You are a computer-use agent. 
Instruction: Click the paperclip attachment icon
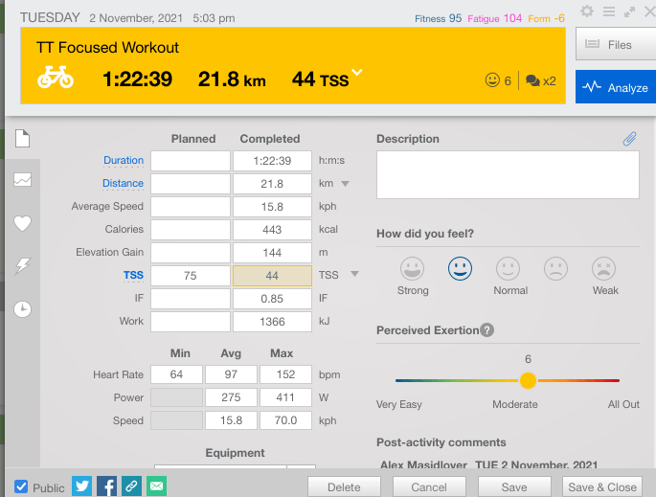[629, 140]
